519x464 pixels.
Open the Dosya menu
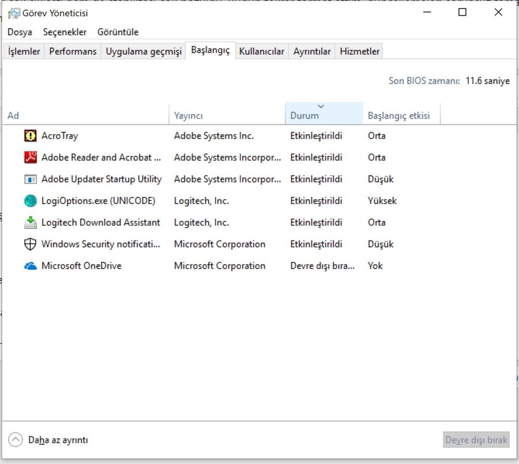[x=20, y=32]
